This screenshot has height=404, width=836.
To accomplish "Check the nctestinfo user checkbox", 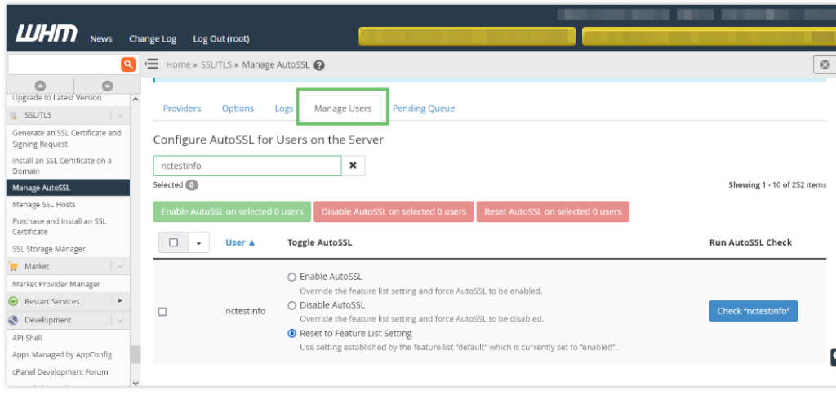I will (162, 312).
